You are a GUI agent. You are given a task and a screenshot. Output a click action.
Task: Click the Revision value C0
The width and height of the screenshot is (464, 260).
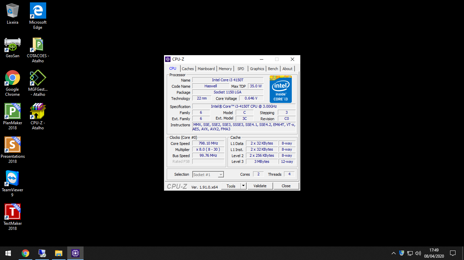click(x=287, y=118)
